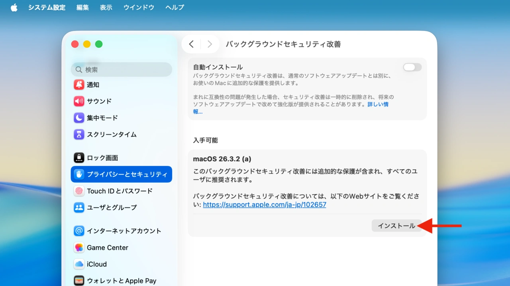The width and height of the screenshot is (510, 286).
Task: Click the インストール button
Action: click(396, 225)
